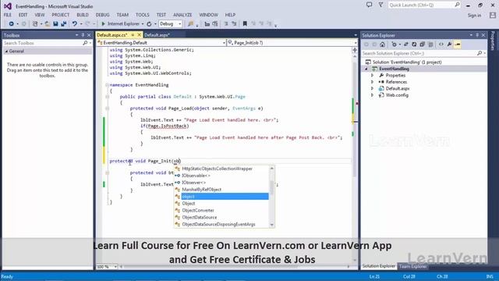Image resolution: width=499 pixels, height=281 pixels.
Task: Save the current file with the floppy icon
Action: coord(55,24)
